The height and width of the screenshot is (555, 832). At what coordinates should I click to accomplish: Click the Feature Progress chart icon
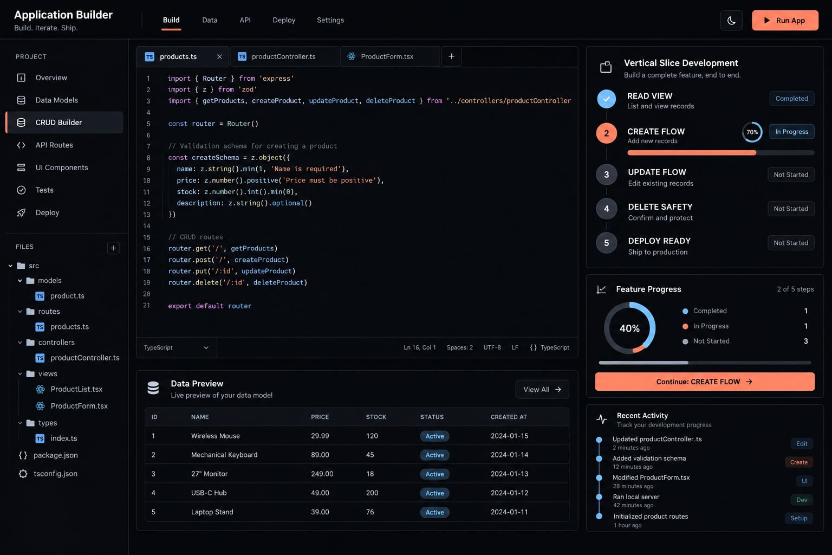coord(601,289)
